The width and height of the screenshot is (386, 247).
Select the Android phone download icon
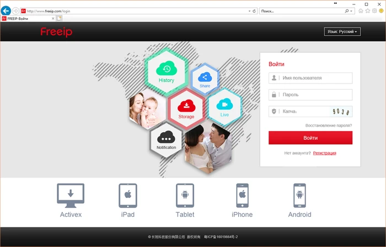(x=299, y=195)
